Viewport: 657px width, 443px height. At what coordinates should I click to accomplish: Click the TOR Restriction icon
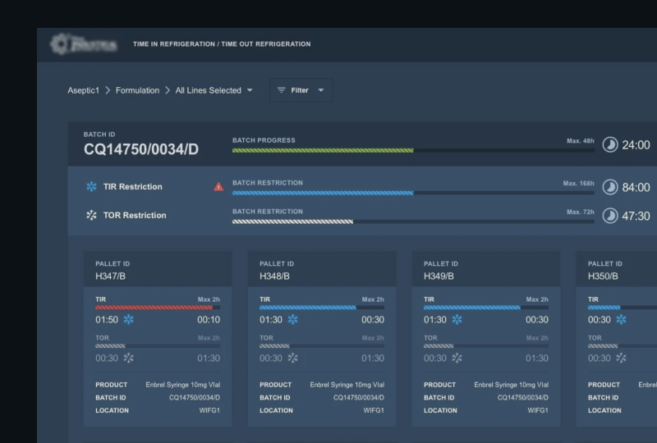91,215
